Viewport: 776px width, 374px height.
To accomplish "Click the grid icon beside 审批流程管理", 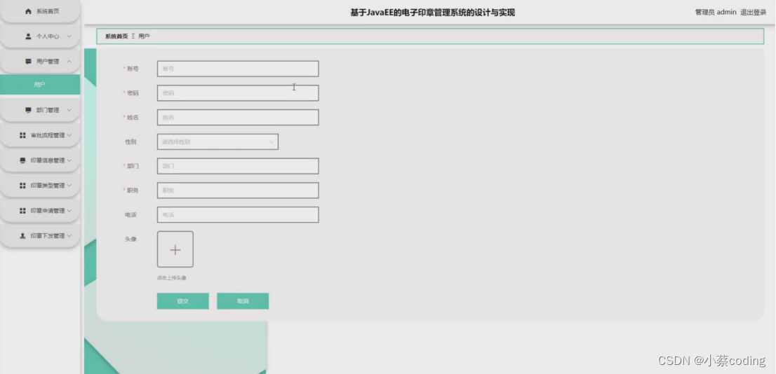I will (x=22, y=135).
